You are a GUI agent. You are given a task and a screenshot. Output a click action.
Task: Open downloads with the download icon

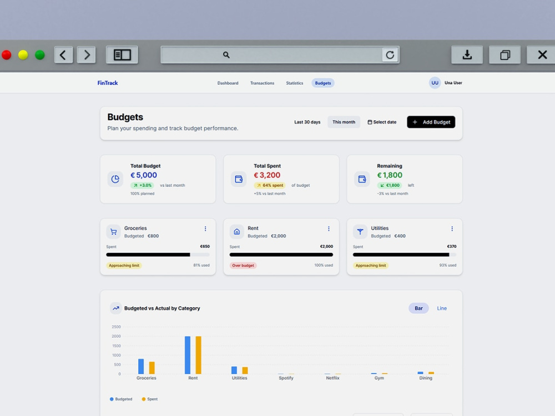pyautogui.click(x=467, y=55)
